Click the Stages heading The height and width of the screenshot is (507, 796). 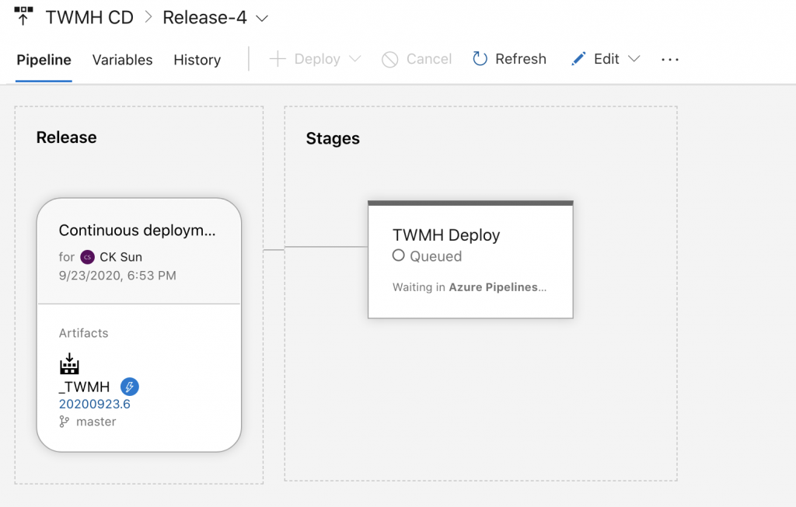333,138
